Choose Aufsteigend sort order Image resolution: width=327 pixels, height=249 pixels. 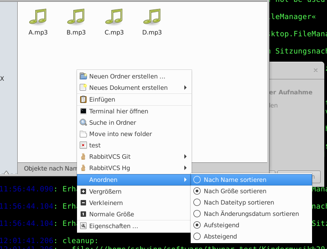pos(197,225)
